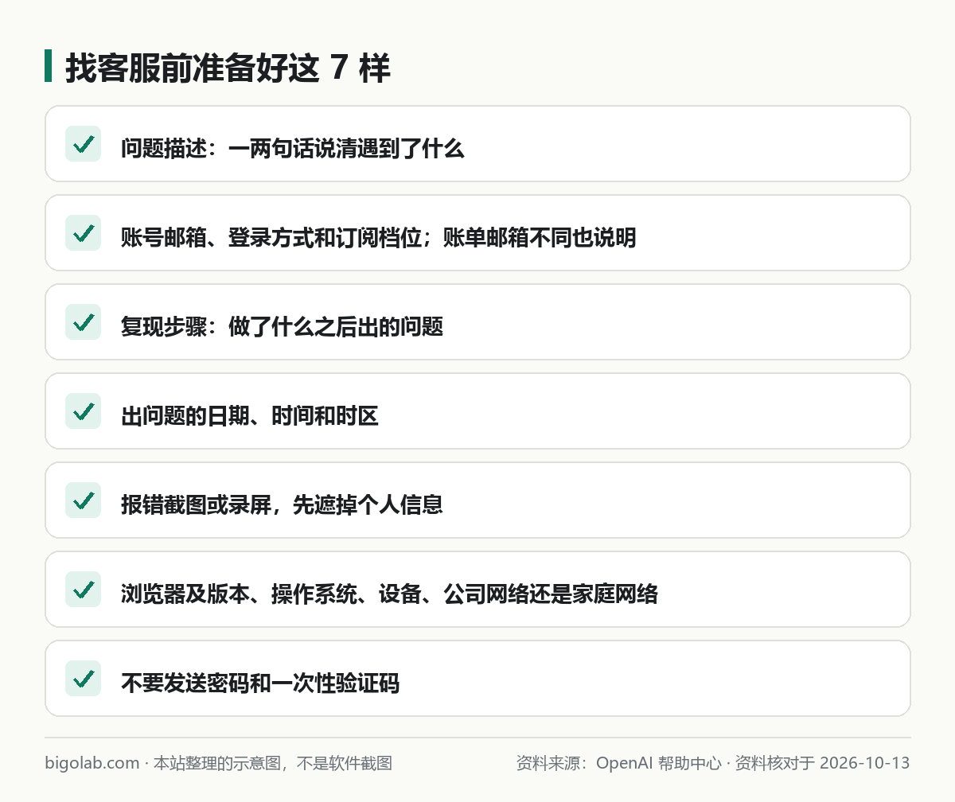The height and width of the screenshot is (802, 955).
Task: Toggle checkbox for 出问题的日期、时间和时区
Action: pyautogui.click(x=83, y=411)
